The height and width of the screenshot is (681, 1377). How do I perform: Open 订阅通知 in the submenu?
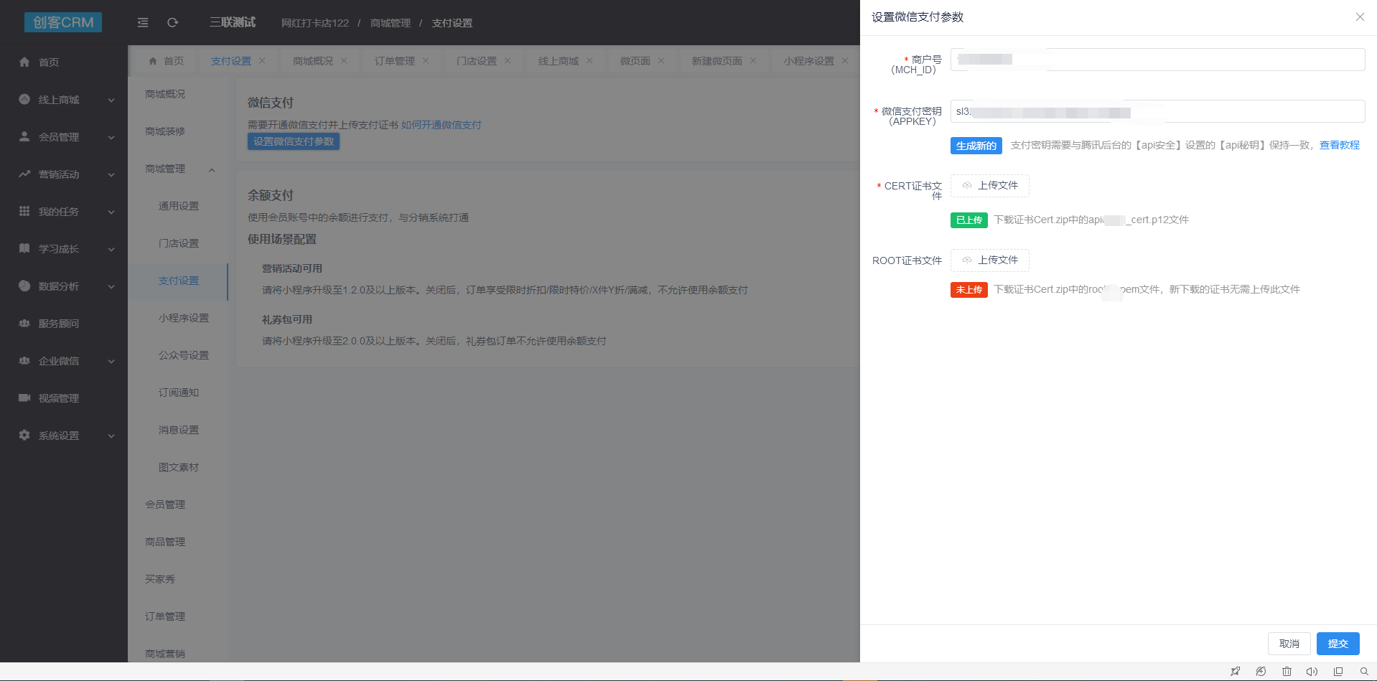(x=178, y=393)
